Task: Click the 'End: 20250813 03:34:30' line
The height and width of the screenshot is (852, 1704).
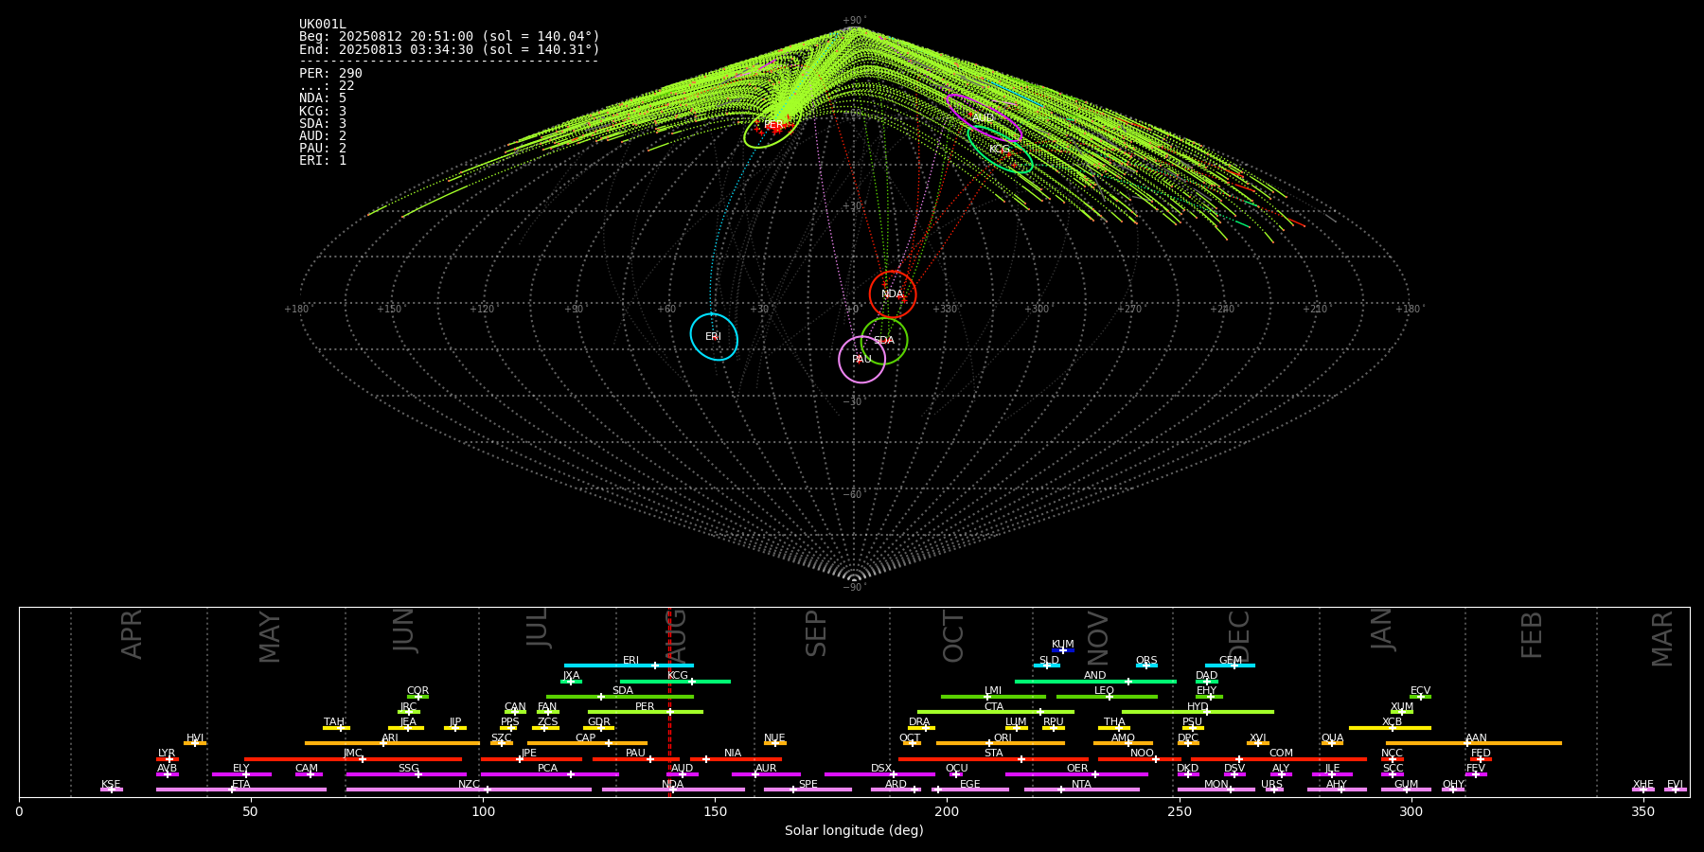Action: coord(450,49)
